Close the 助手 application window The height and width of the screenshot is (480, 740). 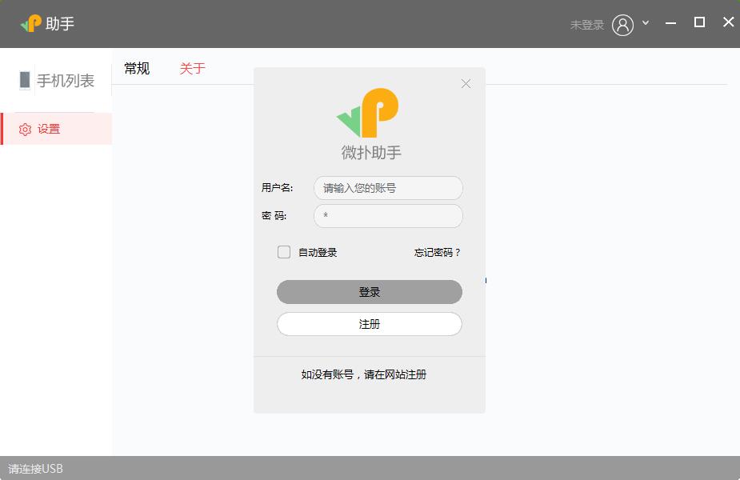pos(728,22)
